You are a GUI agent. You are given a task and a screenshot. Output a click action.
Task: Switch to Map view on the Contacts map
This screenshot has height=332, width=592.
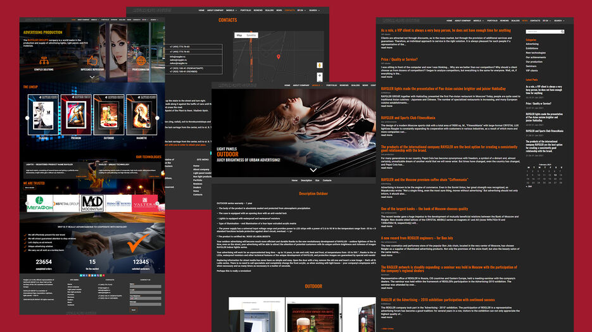(x=239, y=35)
